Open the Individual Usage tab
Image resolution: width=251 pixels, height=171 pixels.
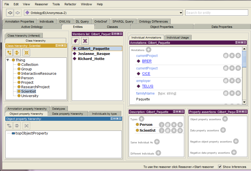coord(178,37)
